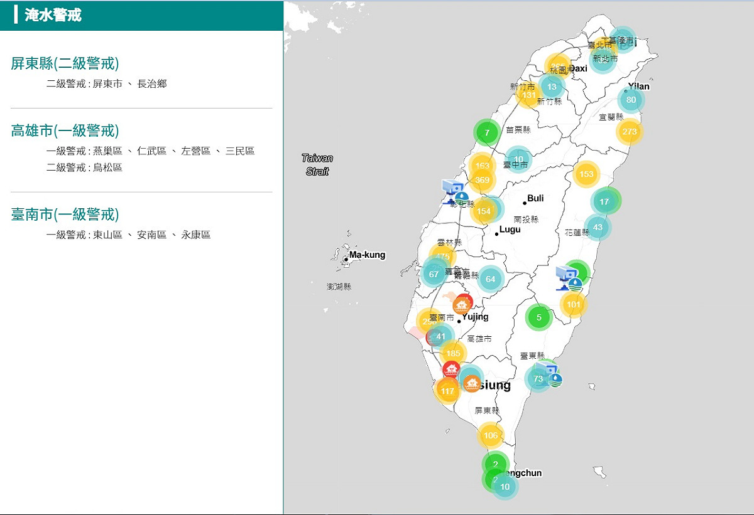Click the teal cluster marker labeled 64
The height and width of the screenshot is (515, 754).
(x=490, y=279)
